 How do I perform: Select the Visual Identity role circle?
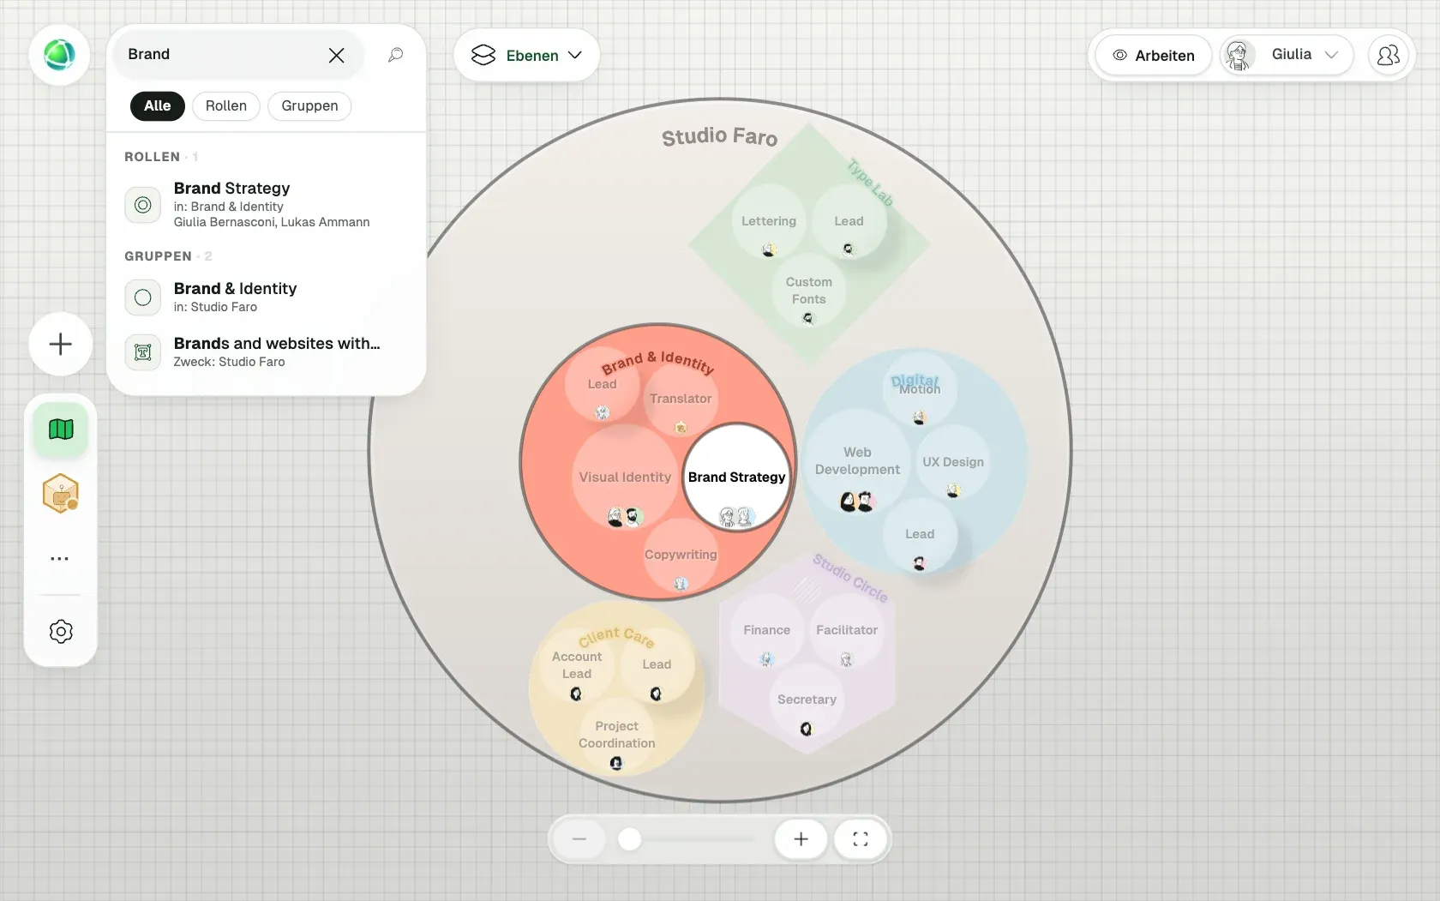[x=625, y=478]
